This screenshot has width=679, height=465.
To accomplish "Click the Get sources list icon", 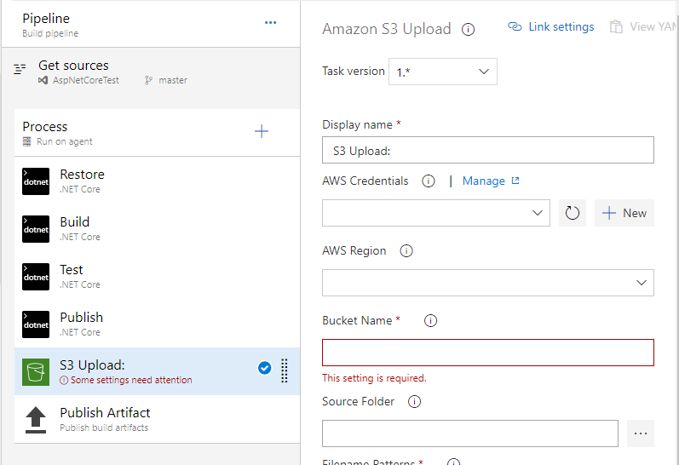I will [x=20, y=69].
